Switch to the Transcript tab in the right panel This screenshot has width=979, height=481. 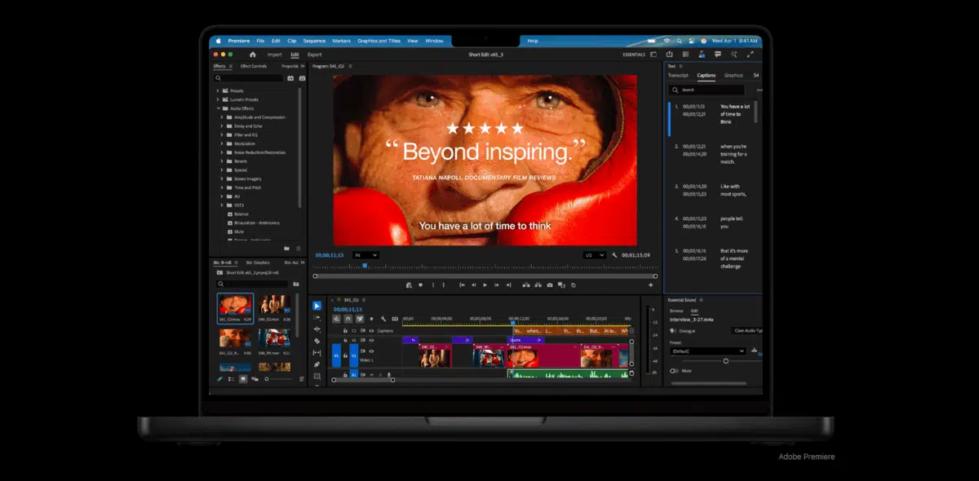pyautogui.click(x=678, y=74)
